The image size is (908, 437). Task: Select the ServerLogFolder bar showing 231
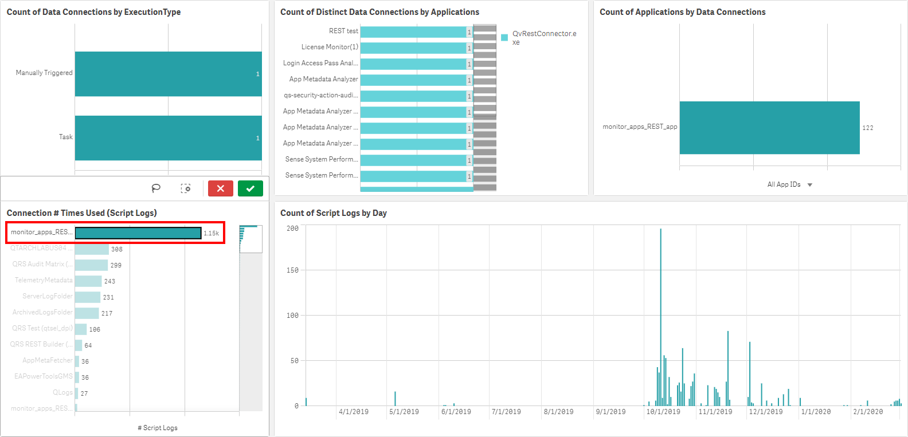(88, 297)
